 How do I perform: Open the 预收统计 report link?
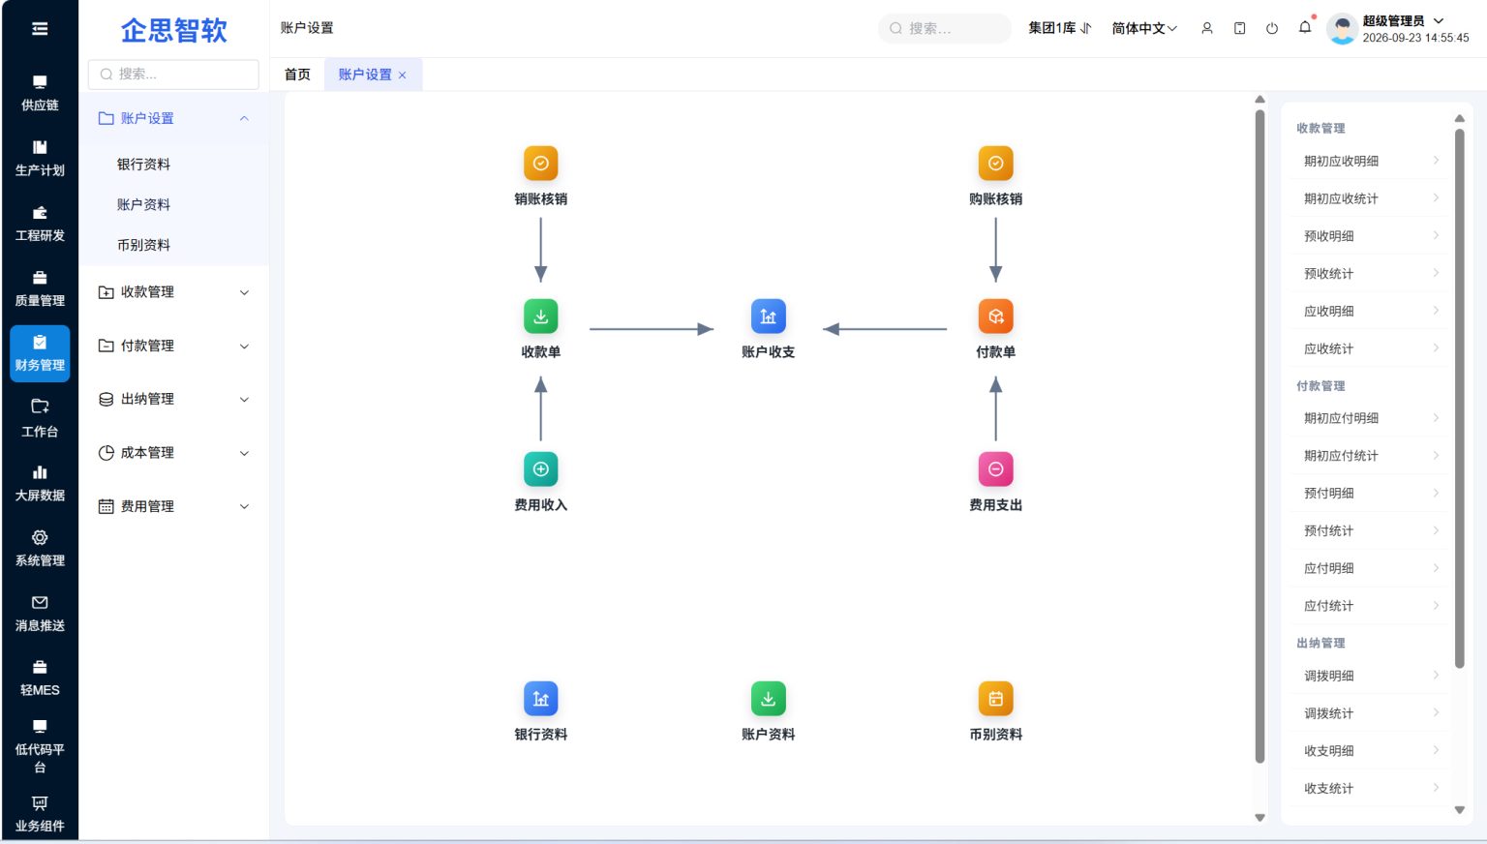(x=1371, y=274)
